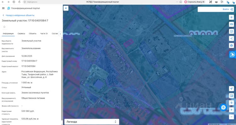Click cadastral value 530 060 руб.

click(28, 111)
